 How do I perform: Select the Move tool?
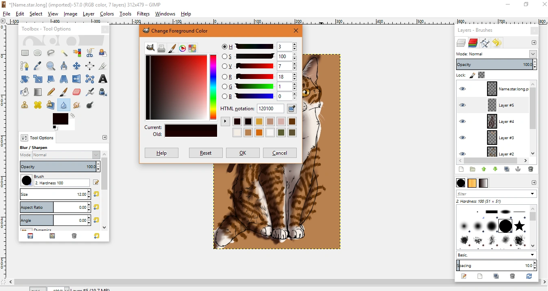click(x=77, y=66)
